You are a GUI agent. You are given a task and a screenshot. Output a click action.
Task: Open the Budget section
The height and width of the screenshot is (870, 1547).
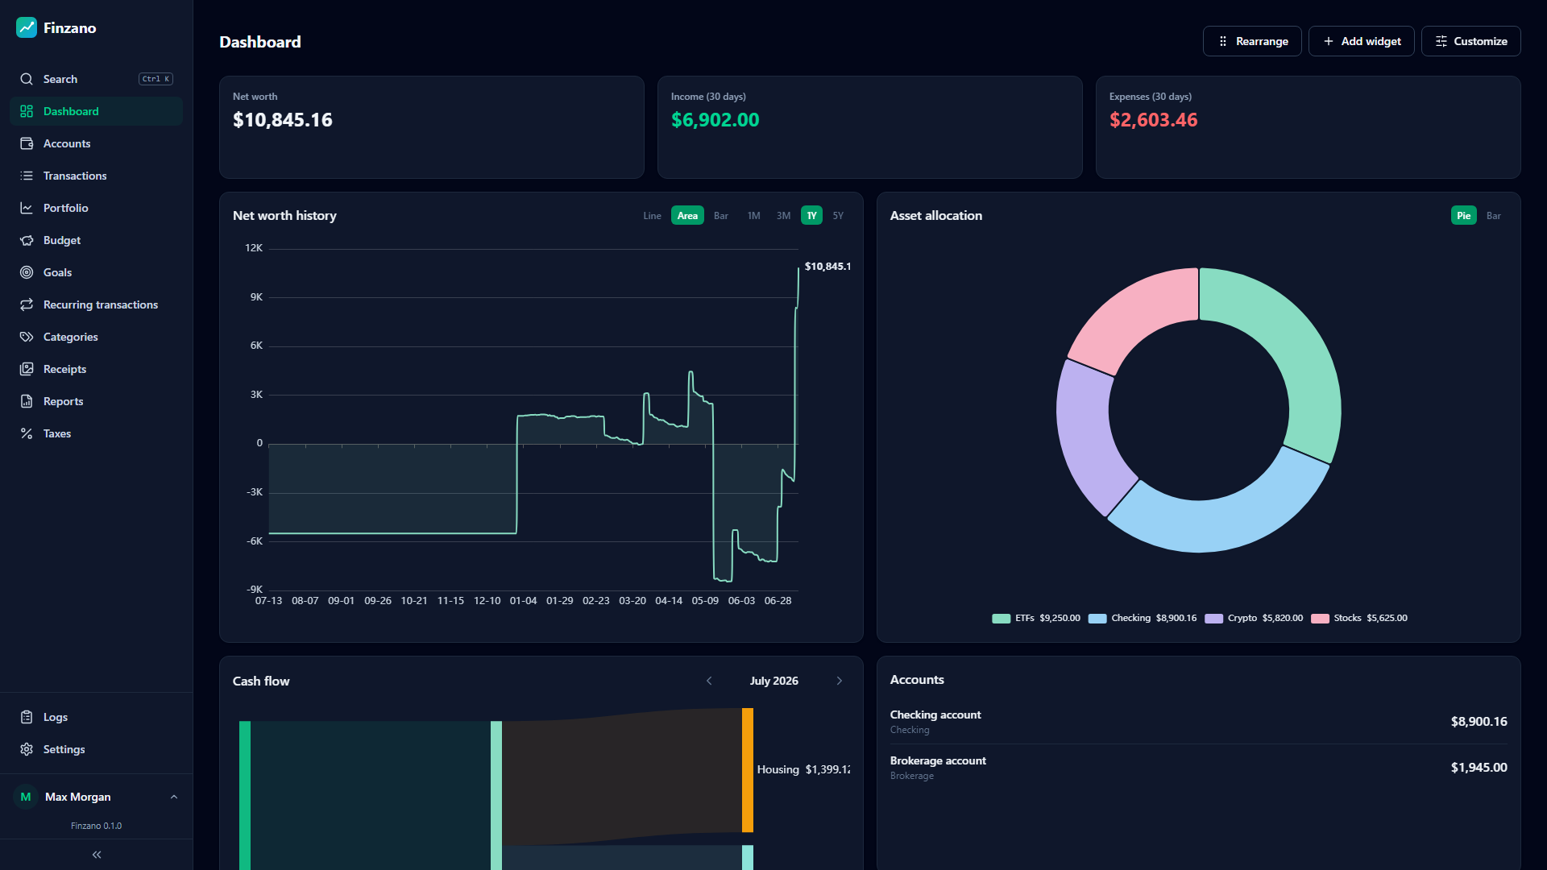(97, 240)
